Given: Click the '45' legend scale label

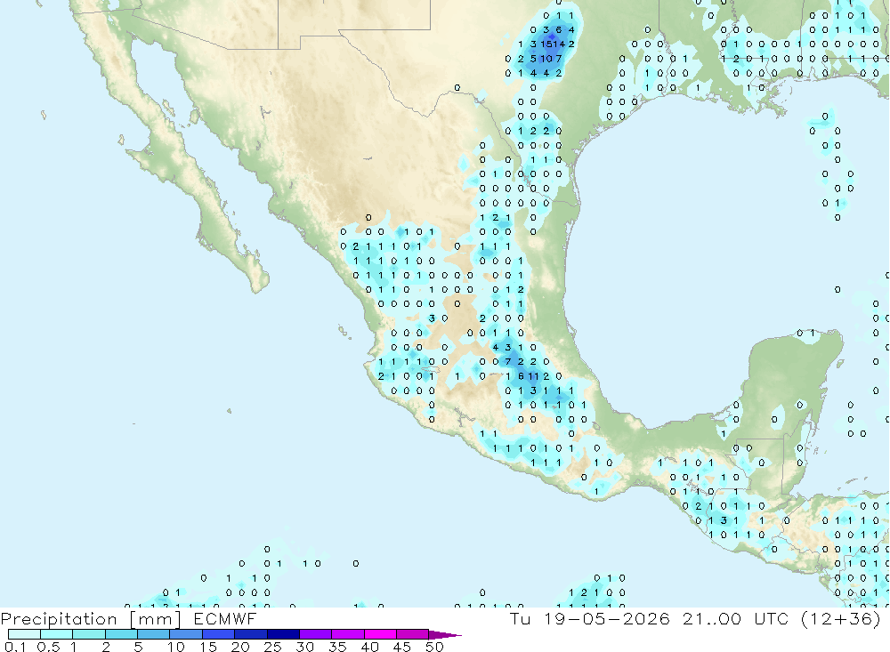Looking at the screenshot, I should pyautogui.click(x=402, y=647).
